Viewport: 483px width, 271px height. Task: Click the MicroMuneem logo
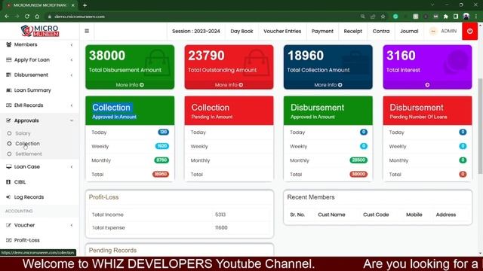(x=40, y=31)
